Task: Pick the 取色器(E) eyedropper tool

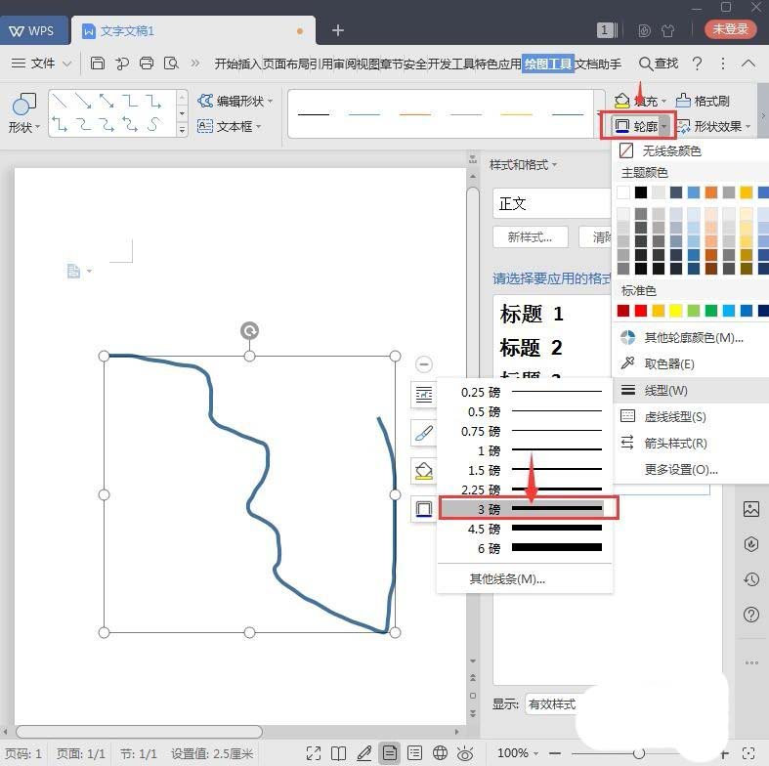Action: tap(669, 363)
